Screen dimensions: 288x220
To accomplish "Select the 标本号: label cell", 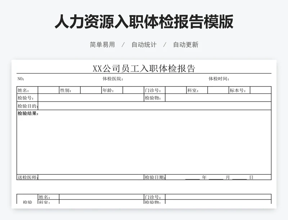I will click(x=239, y=90).
